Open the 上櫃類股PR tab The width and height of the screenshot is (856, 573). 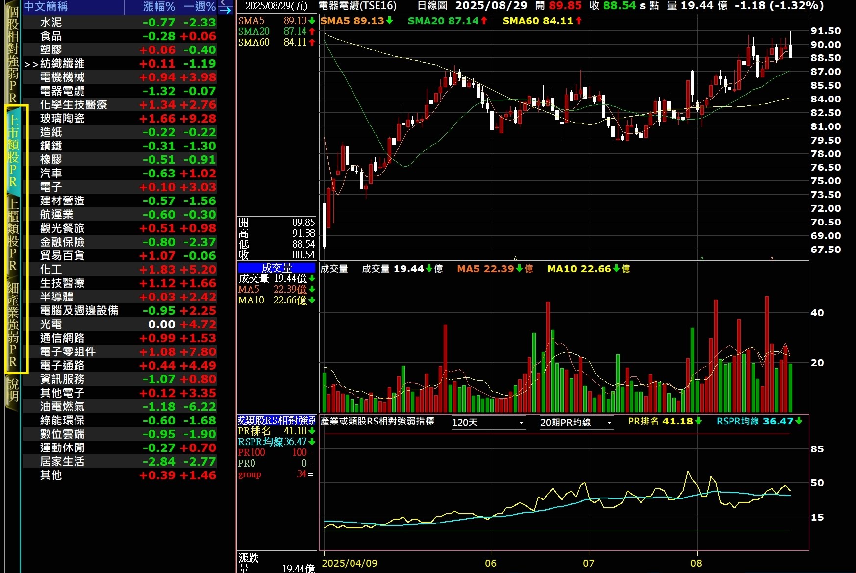(13, 234)
